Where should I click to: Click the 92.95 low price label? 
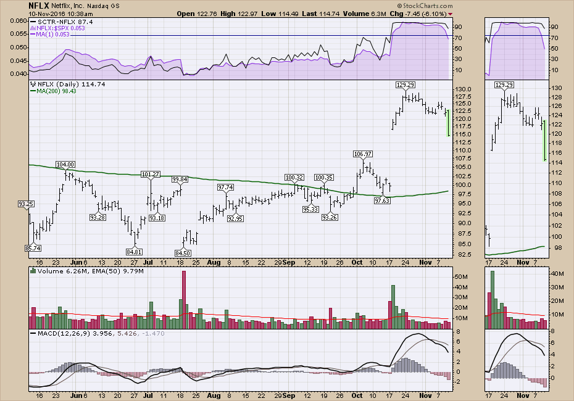click(235, 219)
